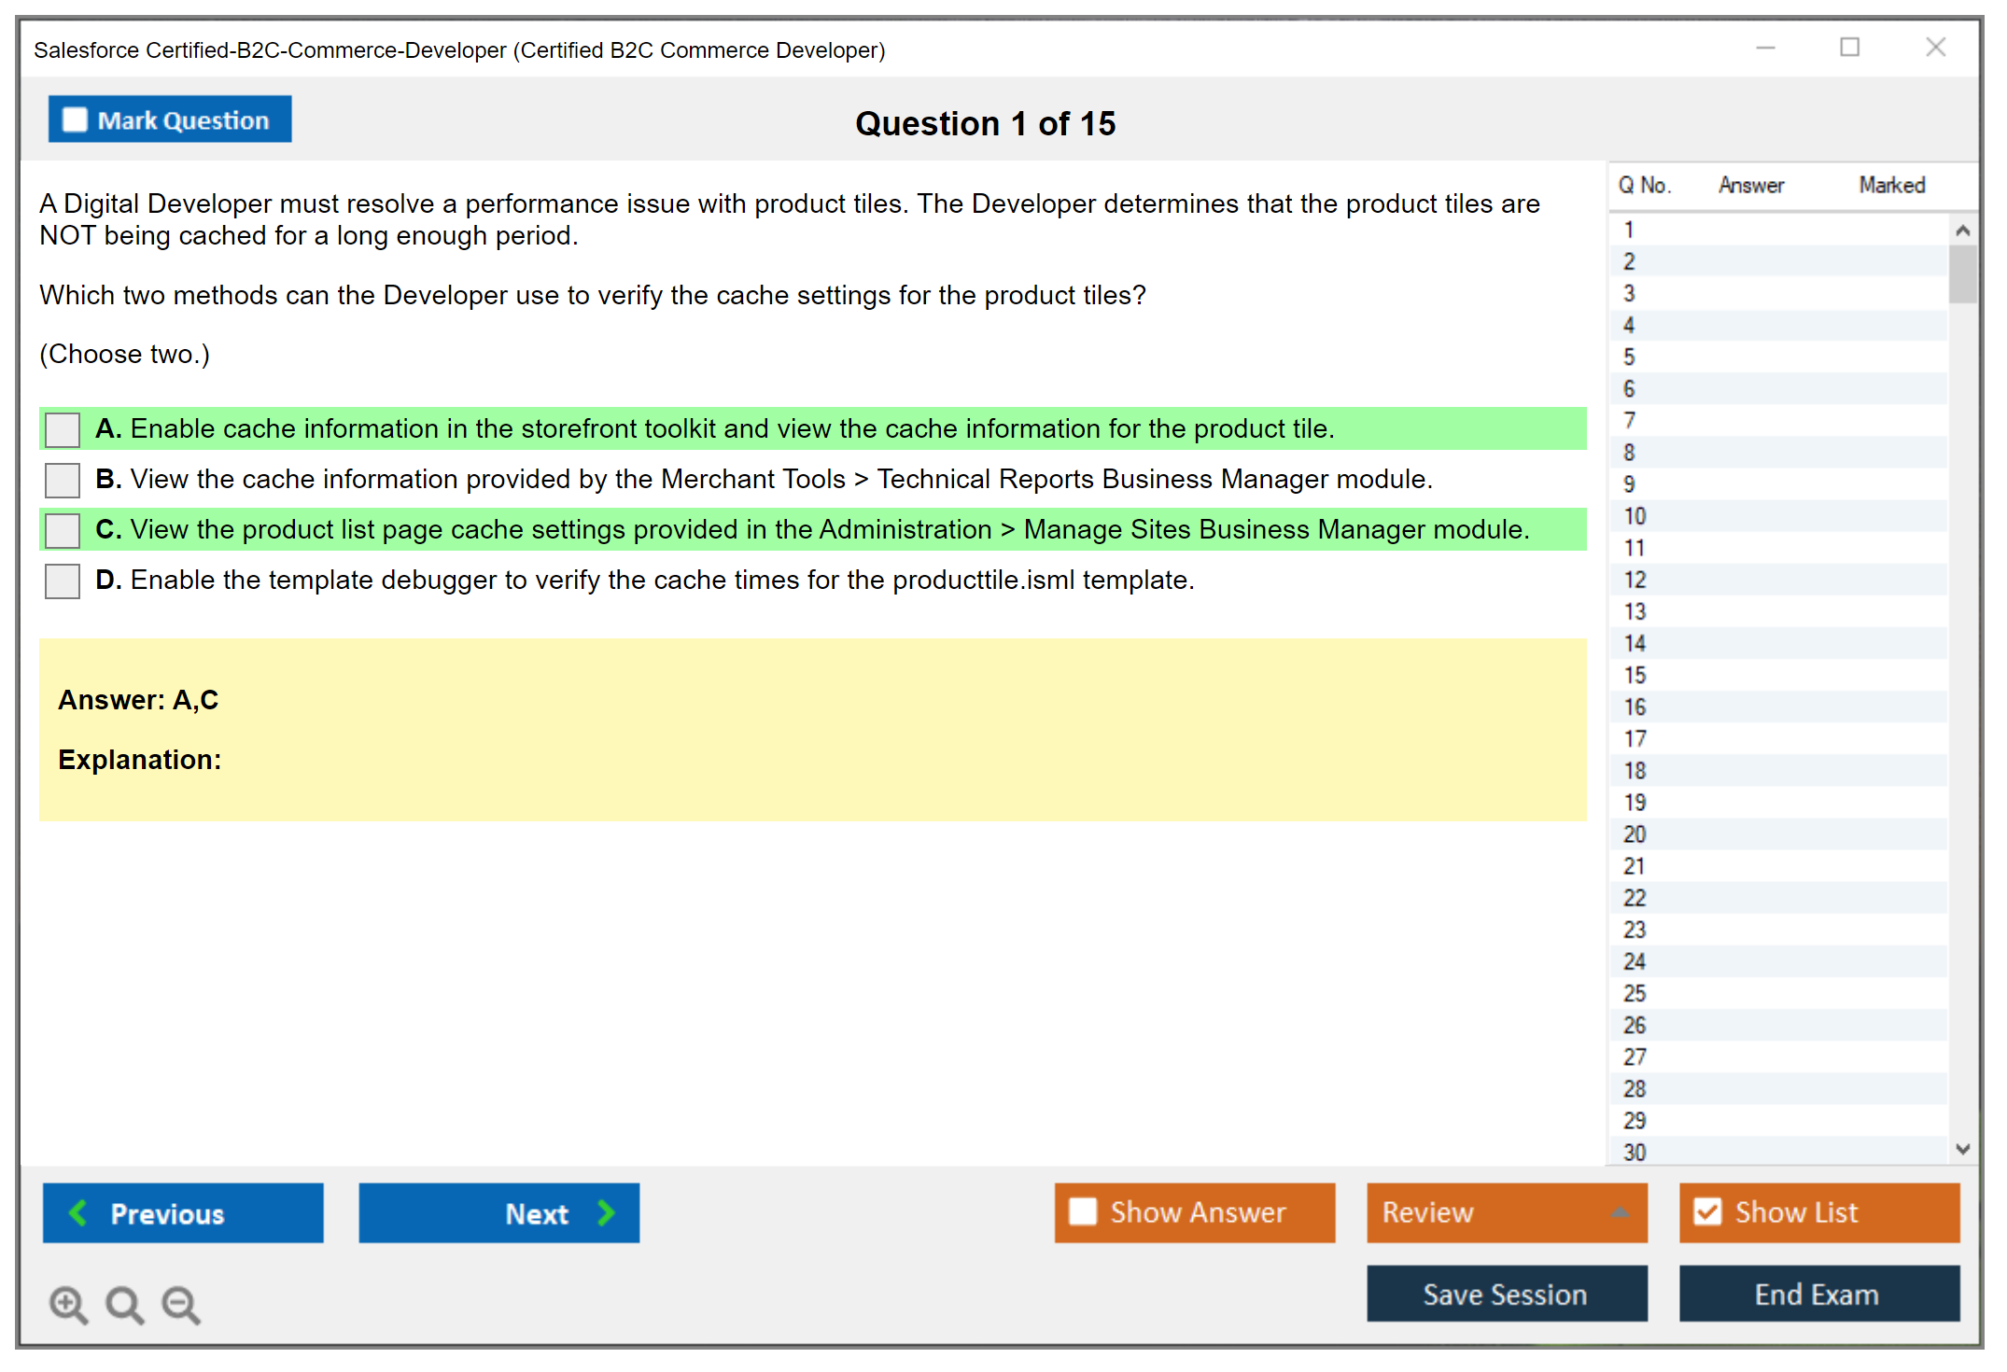Click the green left arrow on Previous
This screenshot has width=2007, height=1372.
[x=78, y=1212]
